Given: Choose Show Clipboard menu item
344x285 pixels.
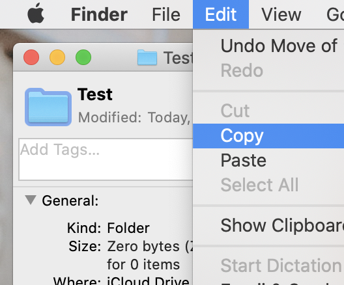Looking at the screenshot, I should coord(268,225).
